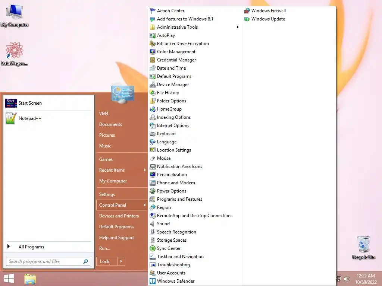382x286 pixels.
Task: Click the user account picture
Action: tap(123, 94)
